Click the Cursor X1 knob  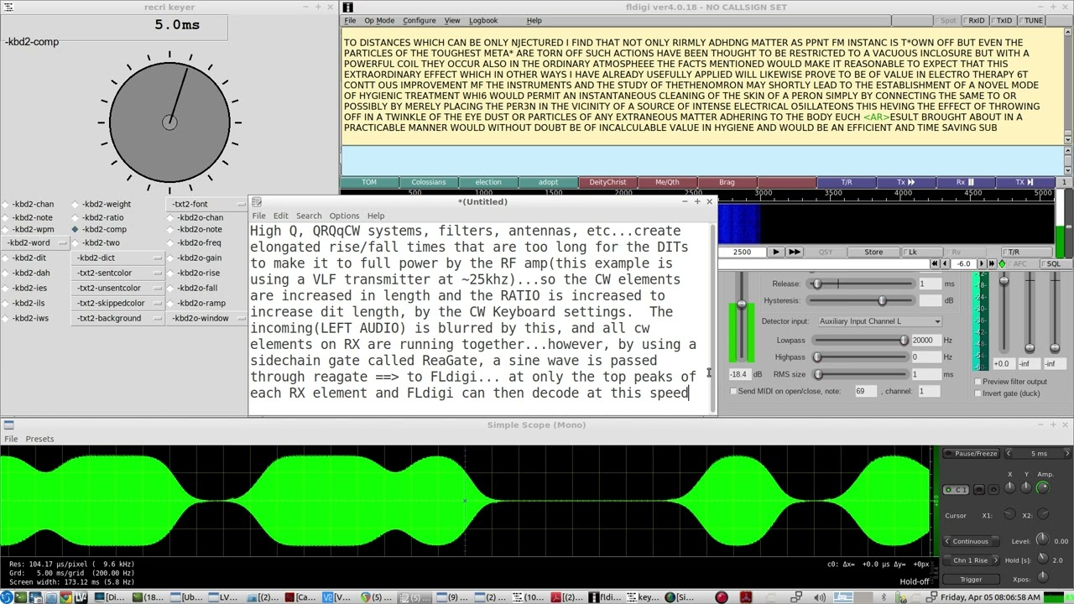click(1009, 515)
